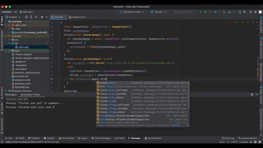This screenshot has height=148, width=263.
Task: Minimize the Messages panel
Action: [257, 95]
